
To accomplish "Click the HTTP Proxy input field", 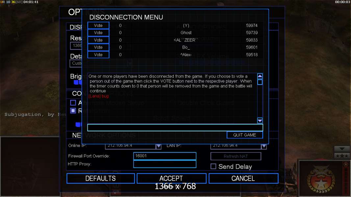I will 165,164.
